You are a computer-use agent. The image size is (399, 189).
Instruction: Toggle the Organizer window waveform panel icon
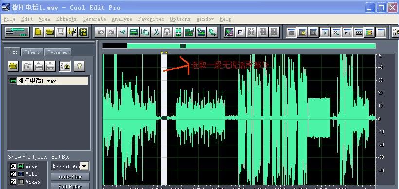click(291, 32)
